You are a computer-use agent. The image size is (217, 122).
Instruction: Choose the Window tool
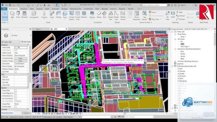[x=24, y=15]
